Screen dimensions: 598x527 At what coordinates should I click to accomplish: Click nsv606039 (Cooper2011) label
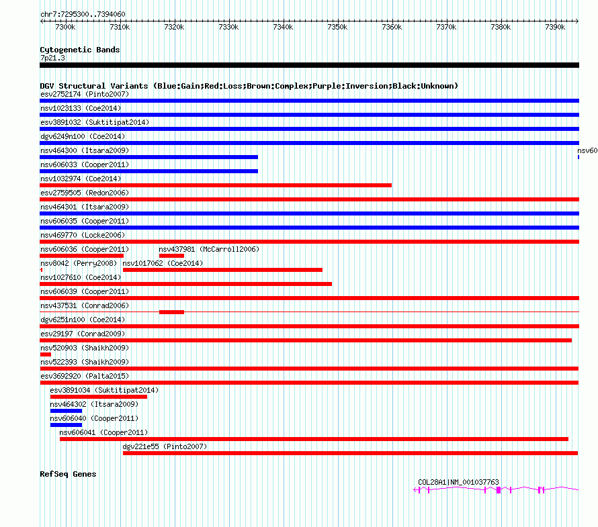[85, 291]
